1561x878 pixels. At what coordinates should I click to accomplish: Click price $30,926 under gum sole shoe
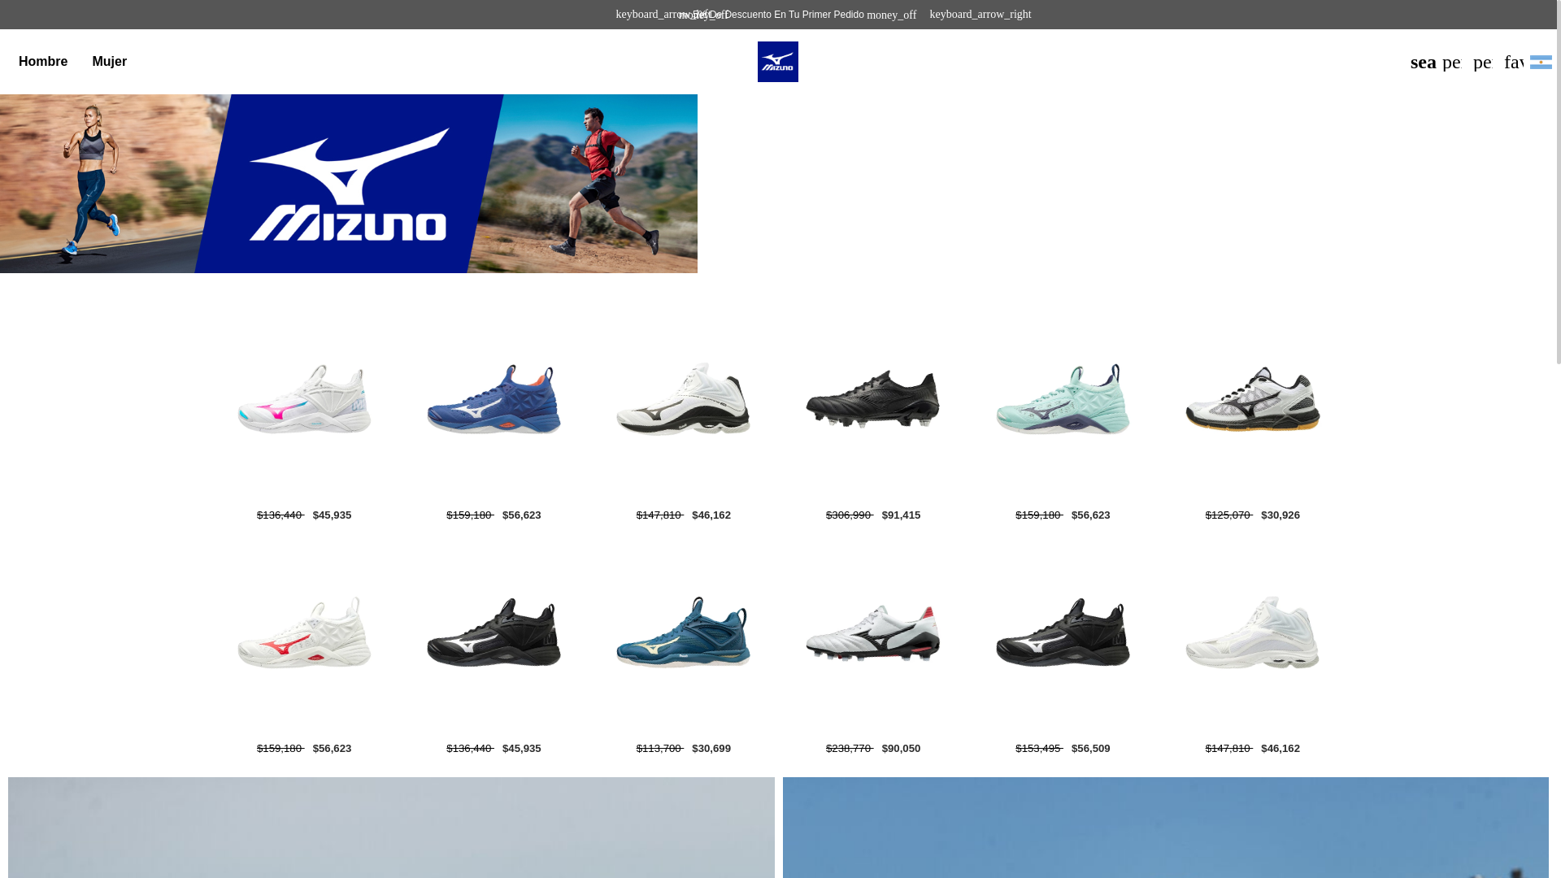tap(1280, 515)
